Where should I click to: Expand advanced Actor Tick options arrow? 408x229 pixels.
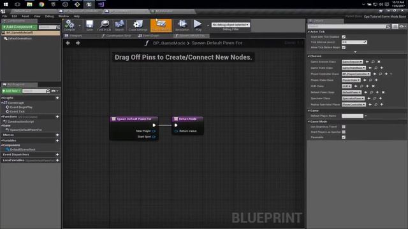[355, 52]
